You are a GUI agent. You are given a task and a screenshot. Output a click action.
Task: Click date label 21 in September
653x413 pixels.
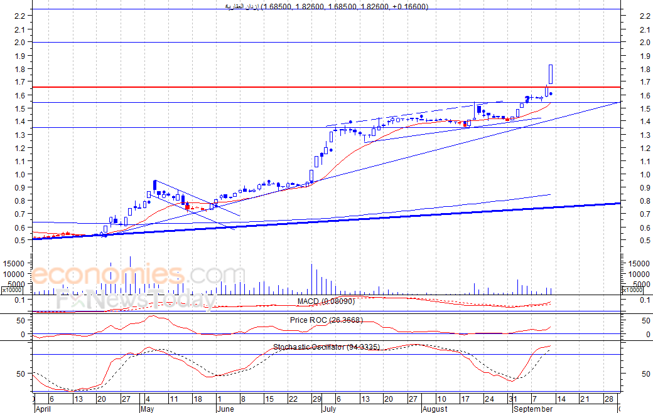coord(585,399)
